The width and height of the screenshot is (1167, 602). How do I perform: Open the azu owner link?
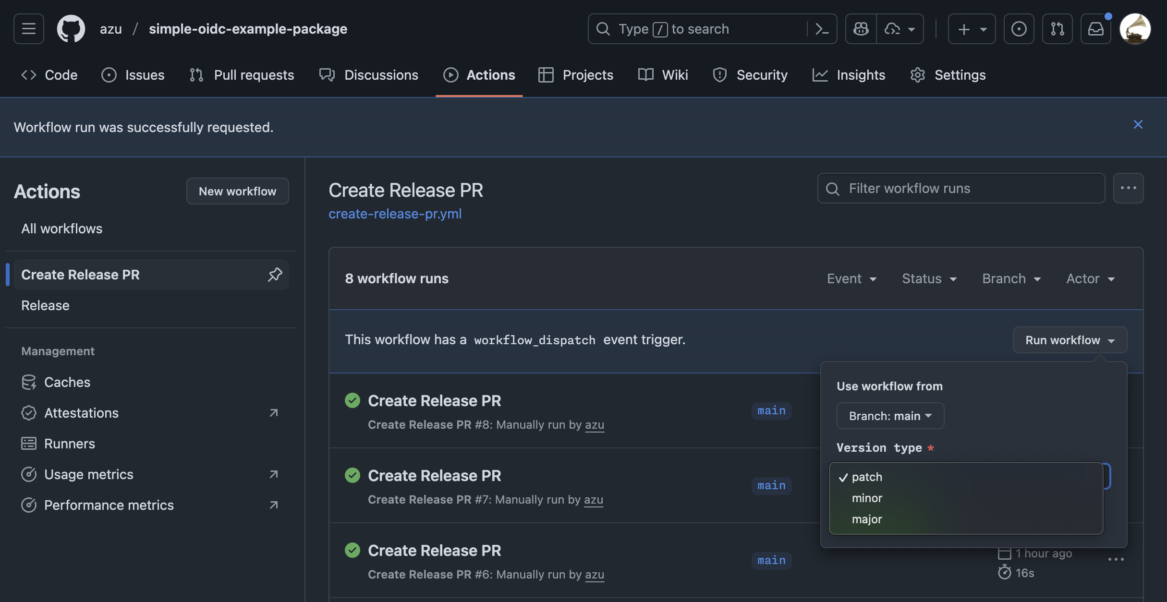[111, 29]
